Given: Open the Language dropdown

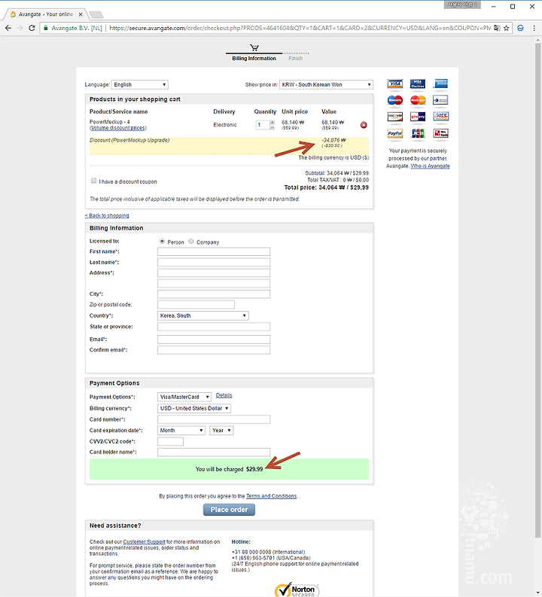Looking at the screenshot, I should coord(140,84).
